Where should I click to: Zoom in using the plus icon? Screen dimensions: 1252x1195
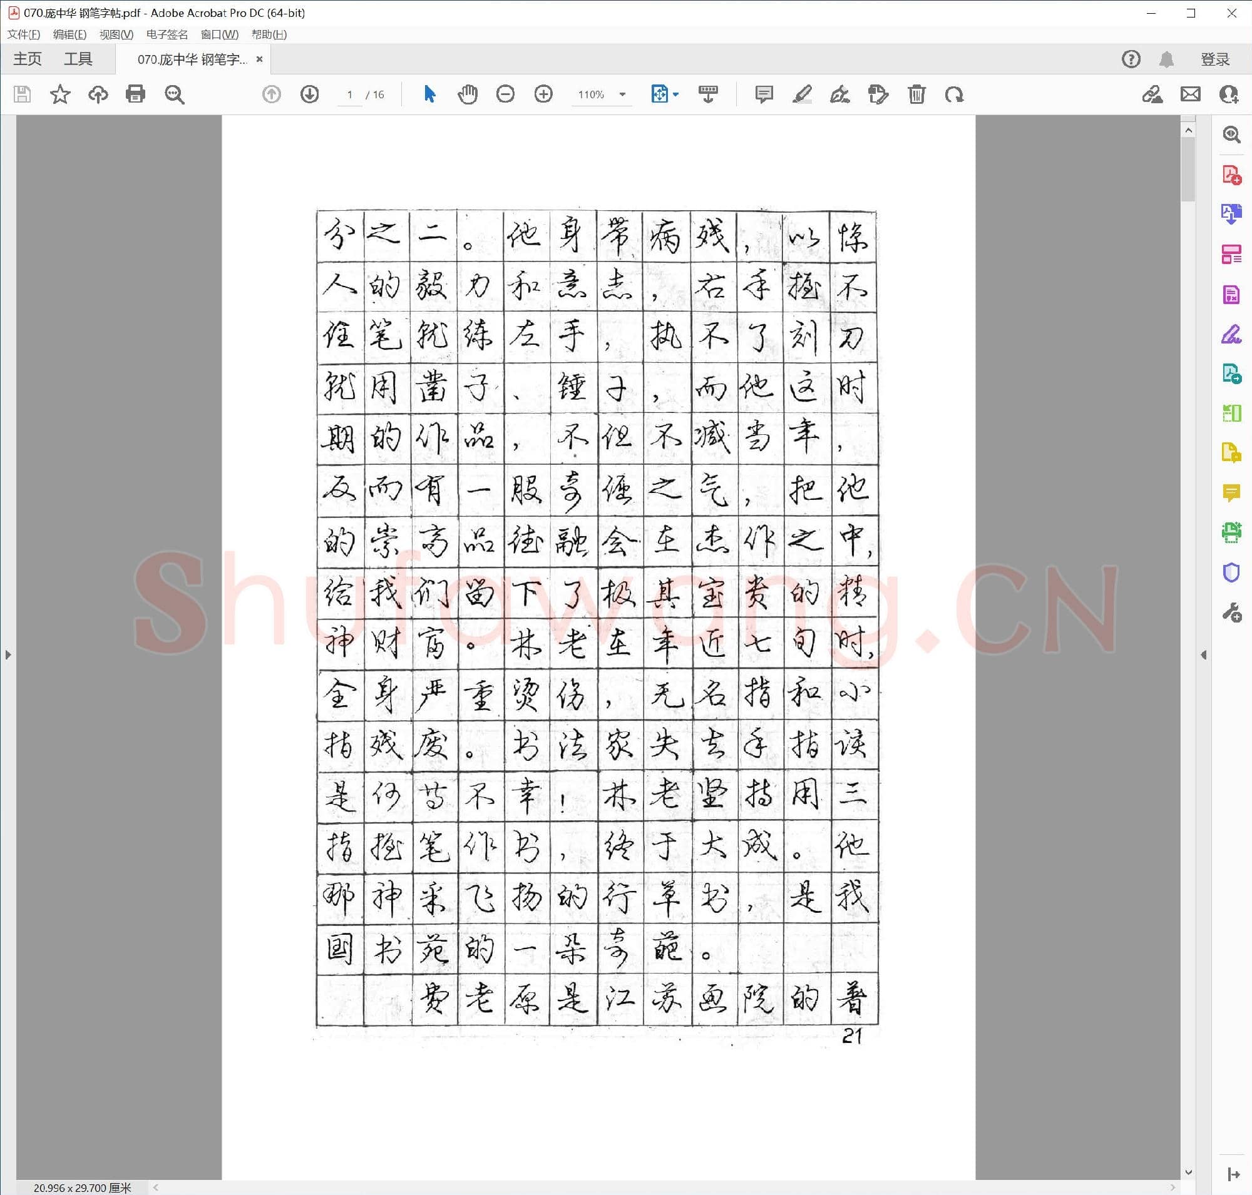tap(544, 94)
